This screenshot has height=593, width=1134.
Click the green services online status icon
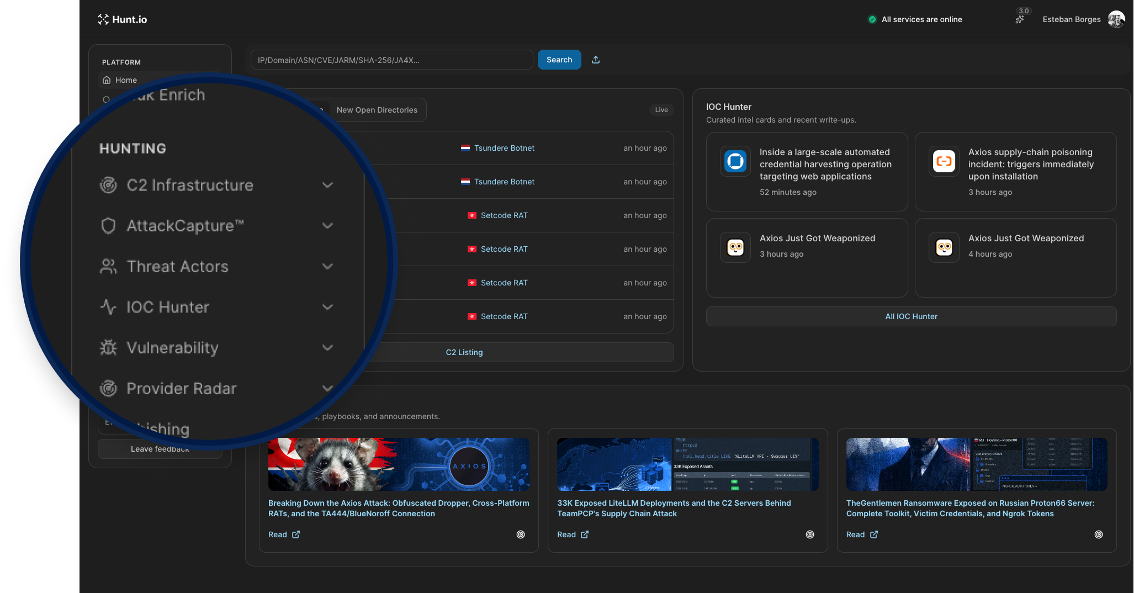(x=872, y=19)
